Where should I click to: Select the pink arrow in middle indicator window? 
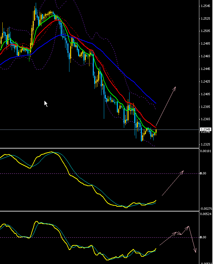[173, 183]
